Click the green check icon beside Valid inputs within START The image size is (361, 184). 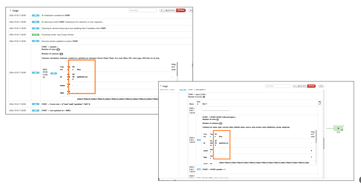[43, 22]
